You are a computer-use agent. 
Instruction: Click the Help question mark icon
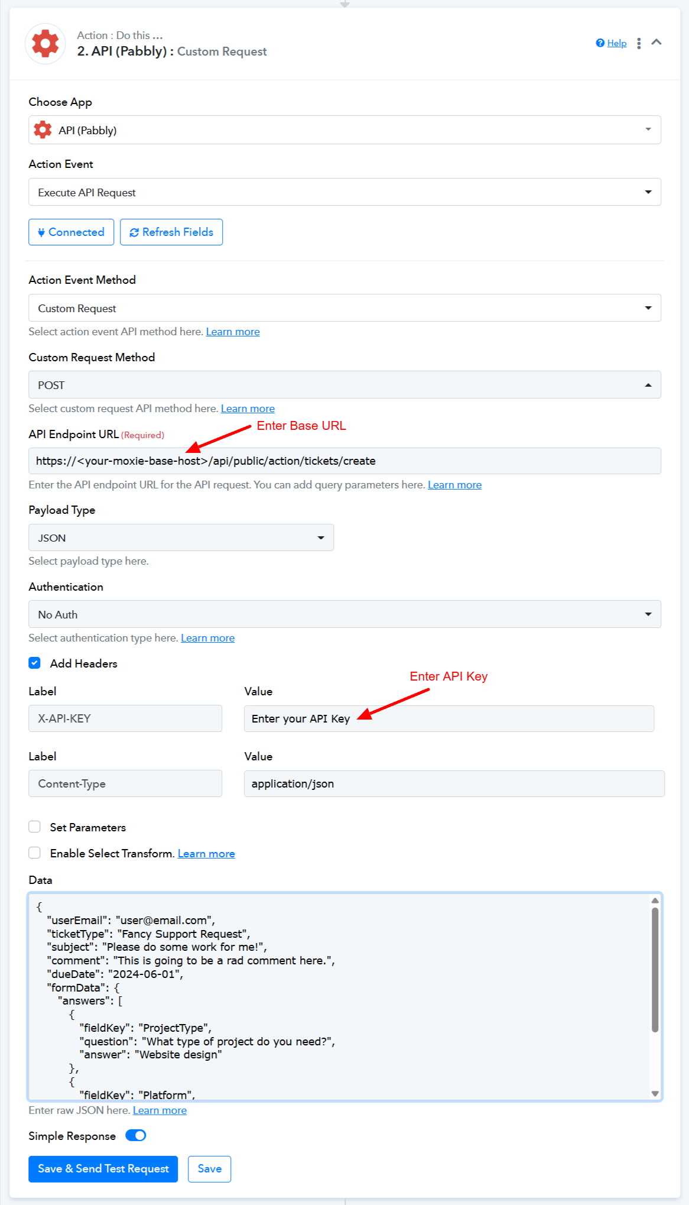click(600, 43)
